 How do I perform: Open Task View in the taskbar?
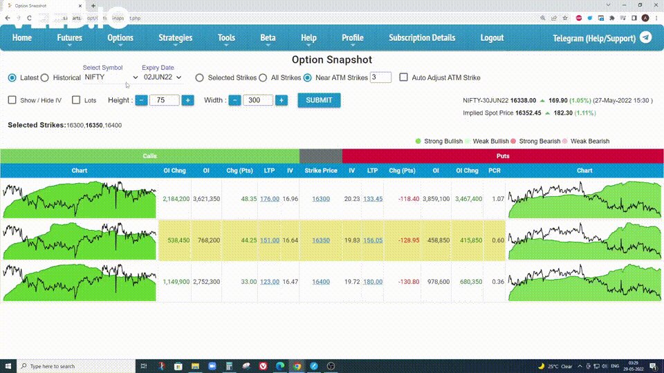[x=144, y=366]
